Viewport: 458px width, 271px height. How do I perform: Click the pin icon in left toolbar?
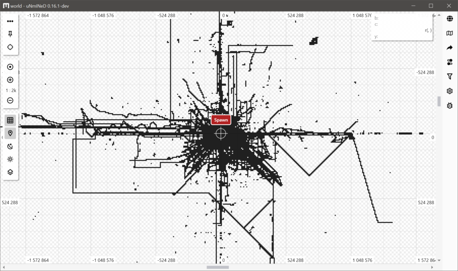[x=10, y=34]
